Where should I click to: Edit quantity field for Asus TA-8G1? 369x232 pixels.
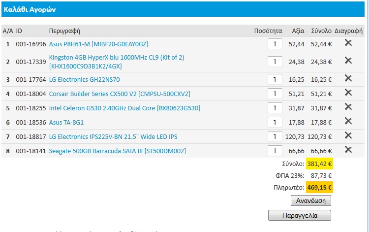[275, 123]
